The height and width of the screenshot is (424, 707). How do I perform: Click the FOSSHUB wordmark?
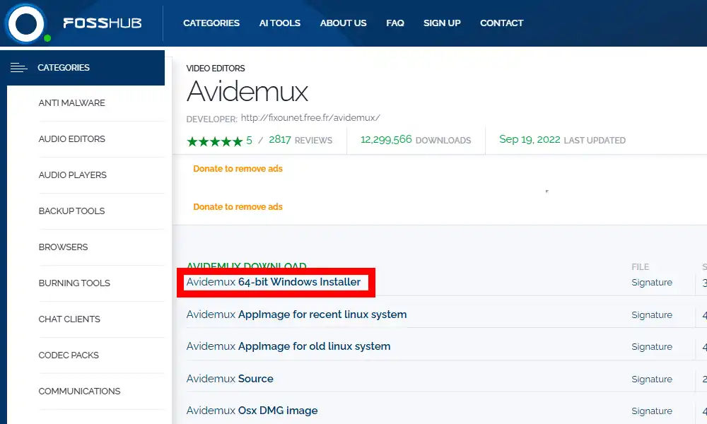pyautogui.click(x=103, y=23)
